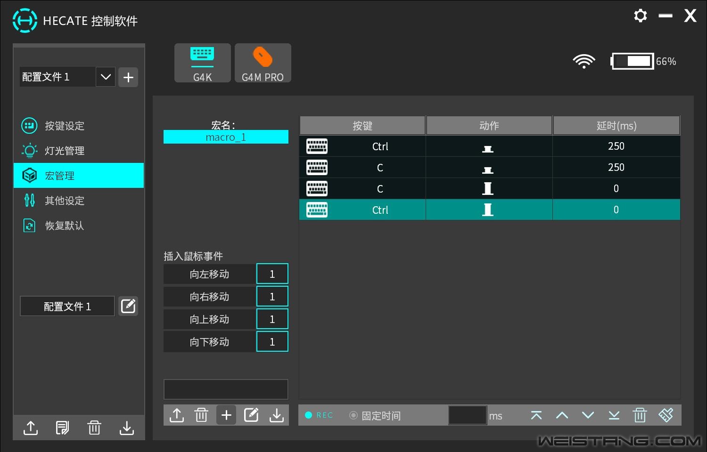Insert 向下移动 mouse event
The height and width of the screenshot is (452, 707).
209,342
